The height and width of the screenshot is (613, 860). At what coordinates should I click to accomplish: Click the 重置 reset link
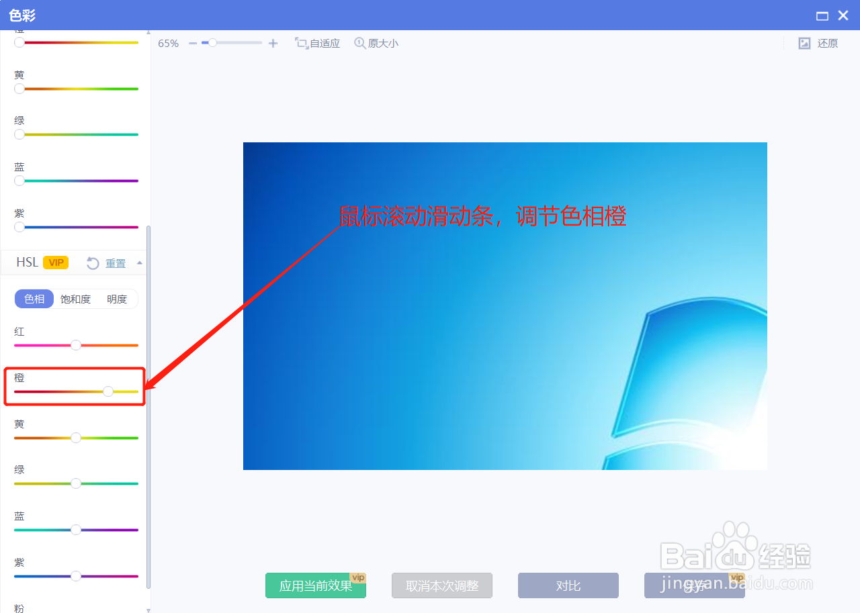click(116, 263)
